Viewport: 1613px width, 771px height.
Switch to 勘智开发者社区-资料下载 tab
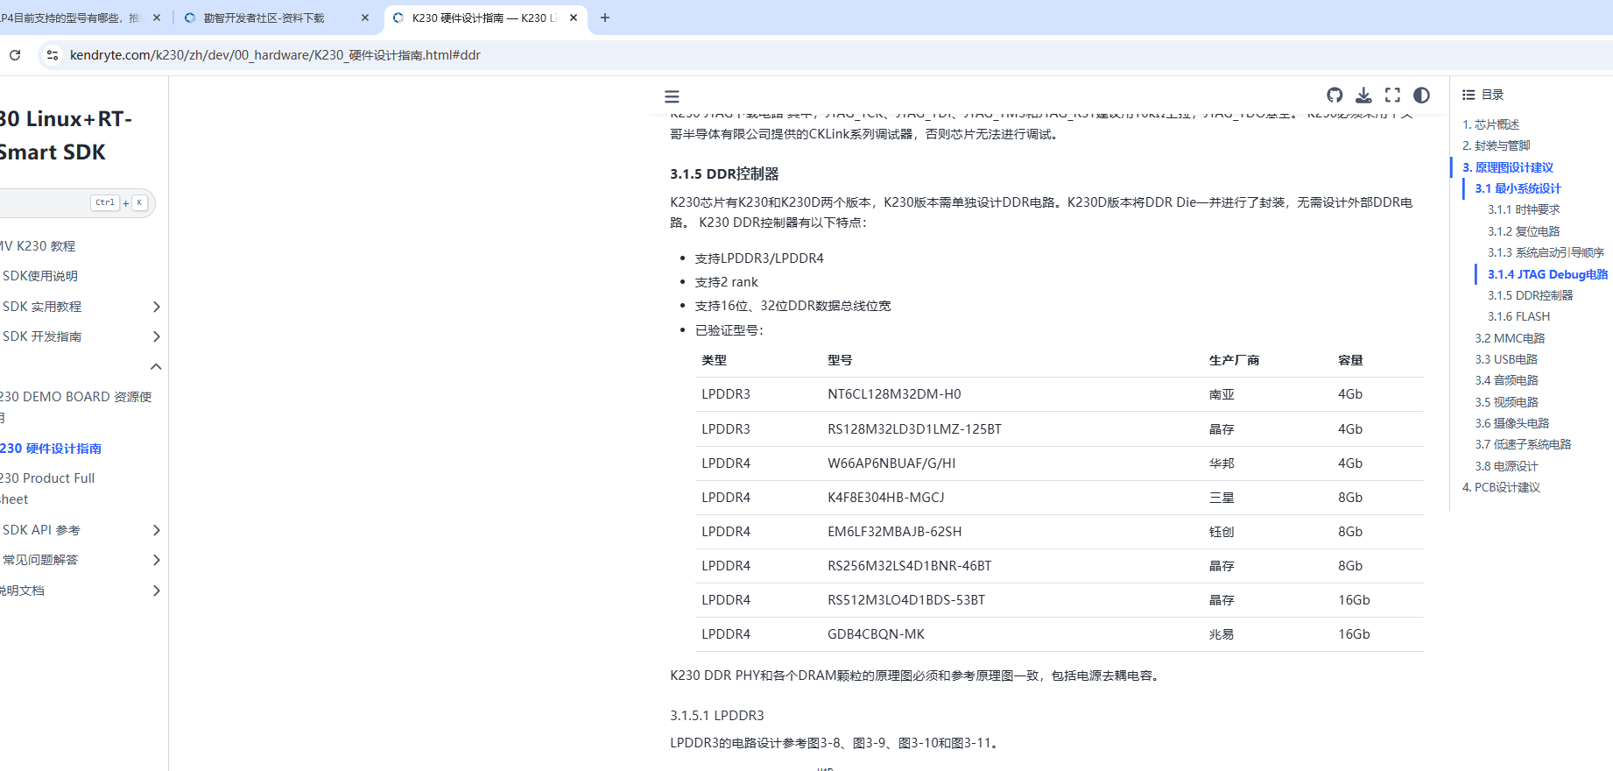(x=264, y=18)
